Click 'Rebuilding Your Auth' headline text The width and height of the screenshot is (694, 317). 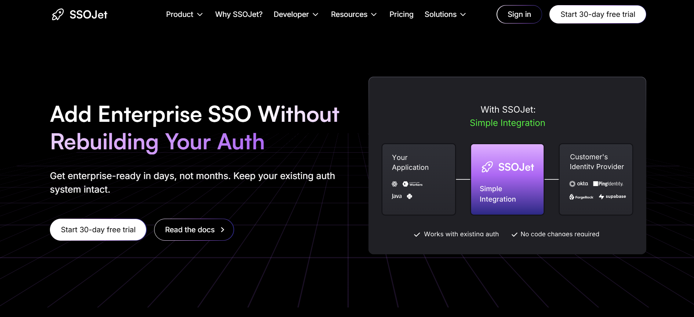(157, 142)
